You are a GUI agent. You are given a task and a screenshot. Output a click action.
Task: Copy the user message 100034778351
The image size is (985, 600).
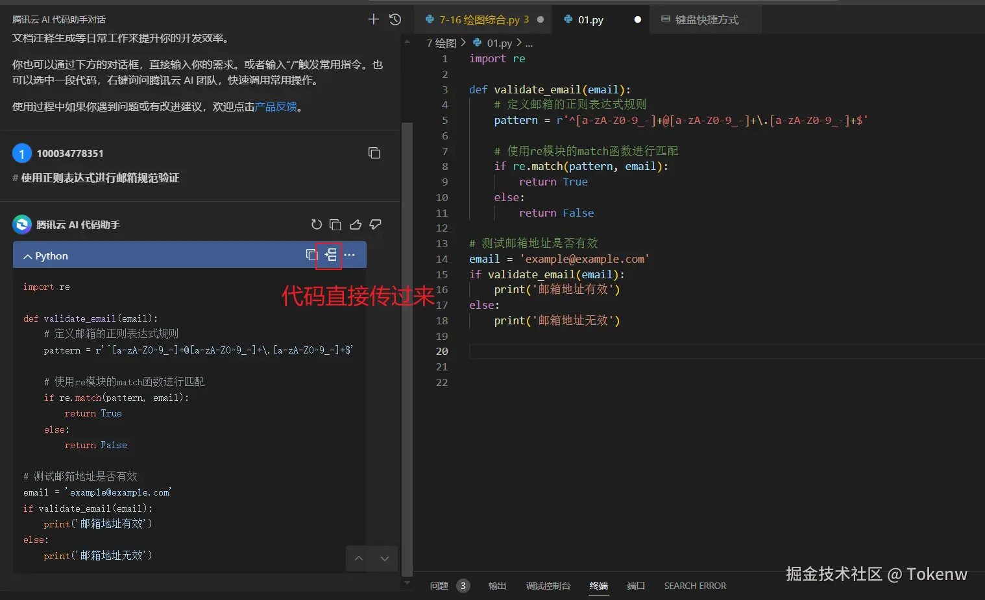[374, 153]
